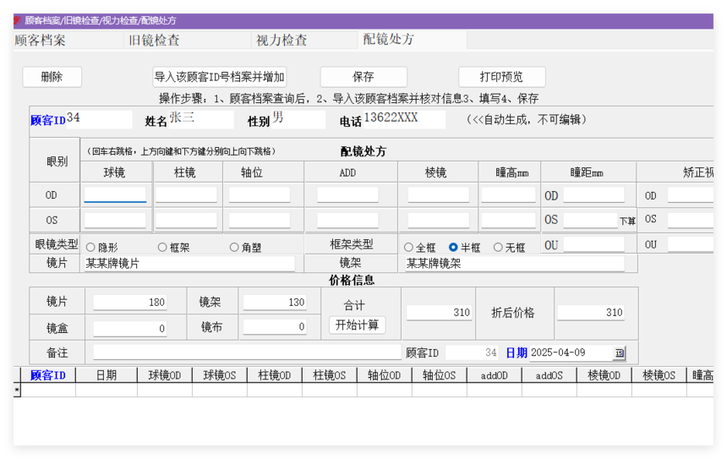Click the OS ADD field

tap(347, 221)
